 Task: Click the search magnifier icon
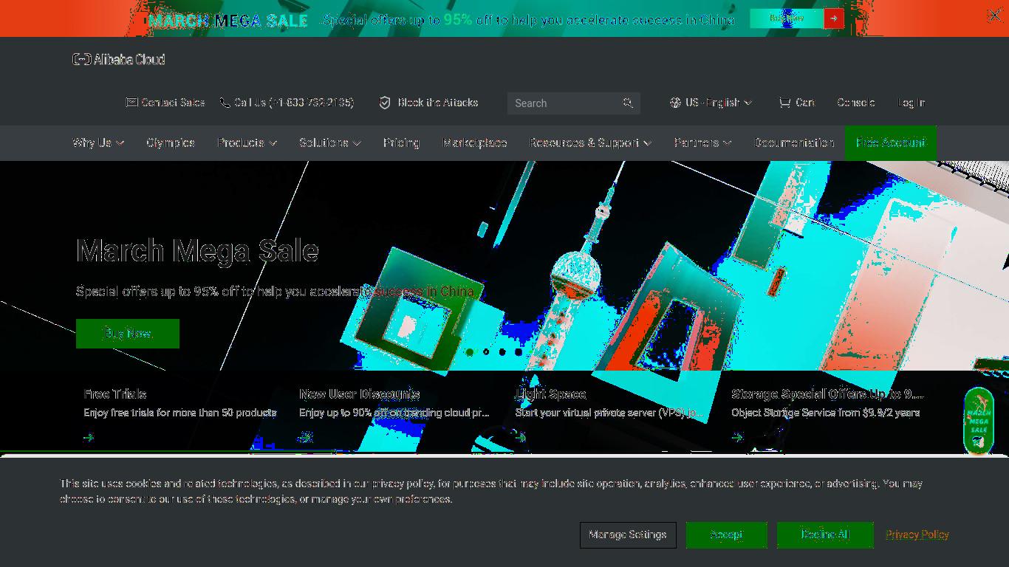[628, 103]
